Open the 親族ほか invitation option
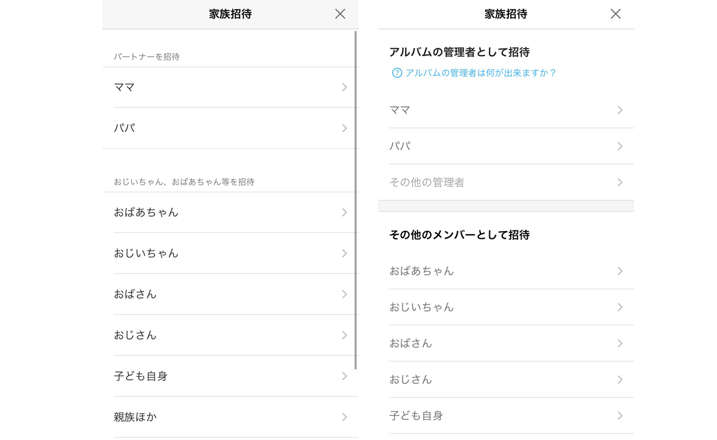Viewport: 717px width, 440px height. pyautogui.click(x=230, y=417)
